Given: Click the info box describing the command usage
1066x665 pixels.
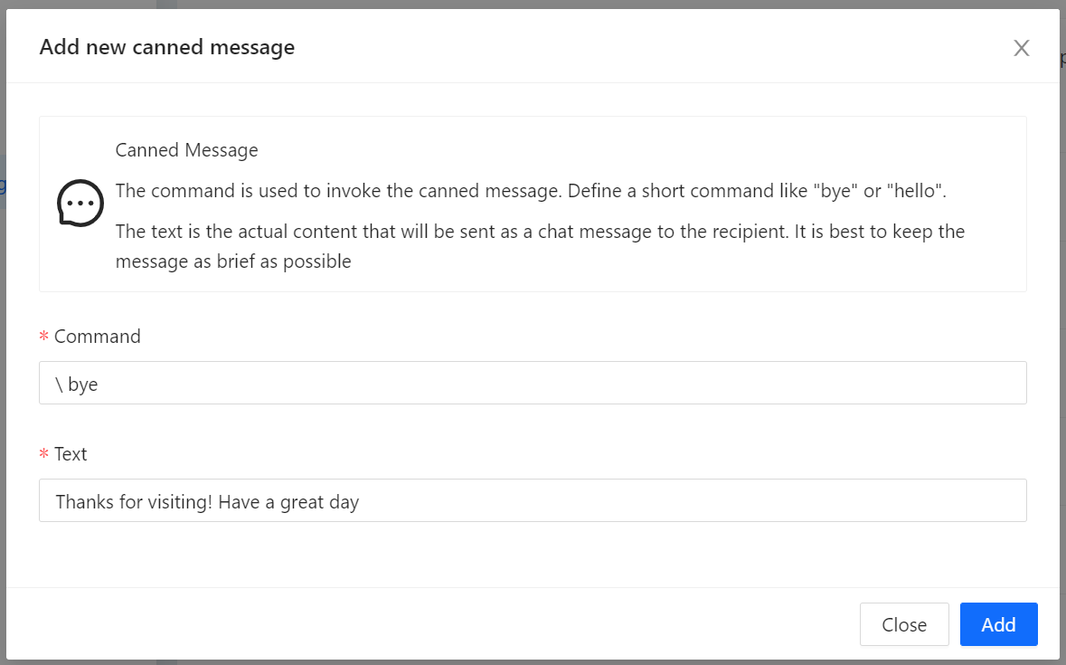Looking at the screenshot, I should coord(533,204).
